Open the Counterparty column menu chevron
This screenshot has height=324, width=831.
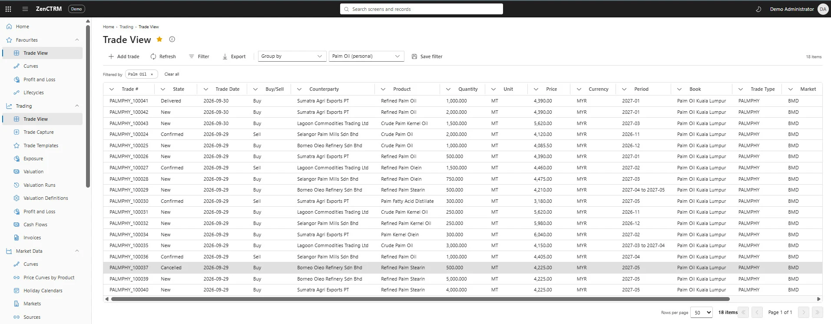[299, 89]
